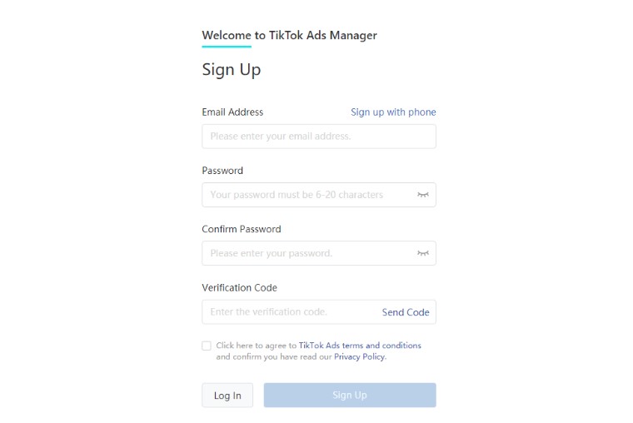The image size is (633, 423).
Task: Click the large Sign Up heading text
Action: [232, 70]
